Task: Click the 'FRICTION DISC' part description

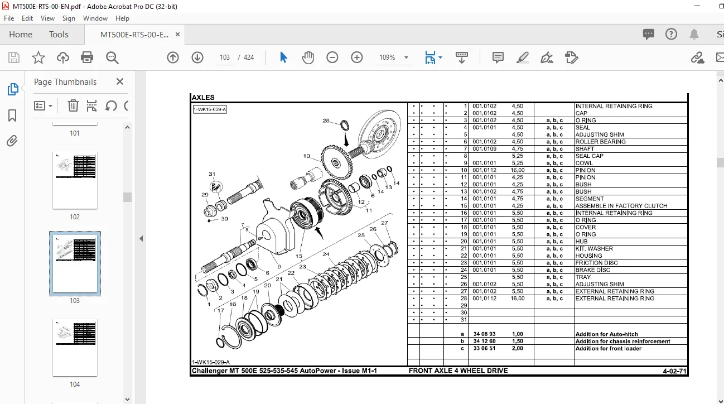Action: (597, 263)
